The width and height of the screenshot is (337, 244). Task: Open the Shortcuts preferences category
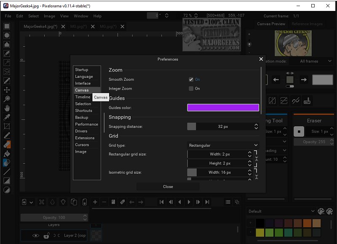pos(83,111)
